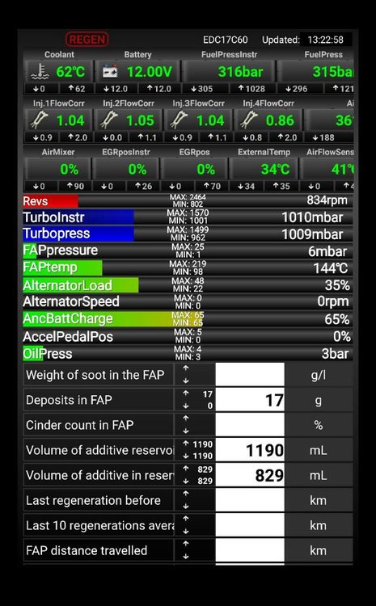Tap the battery icon
376x606 pixels.
(110, 72)
